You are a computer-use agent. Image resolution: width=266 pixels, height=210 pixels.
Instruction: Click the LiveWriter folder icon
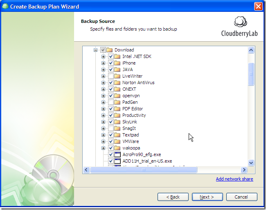point(117,76)
